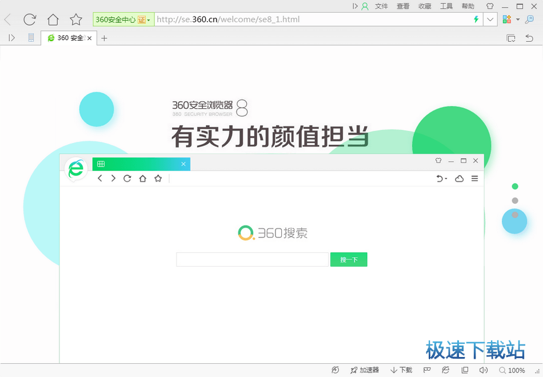Open the 查看 menu

403,6
